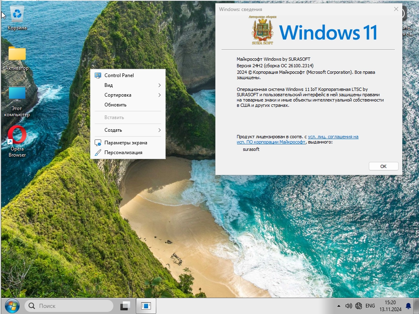
Task: Switch the ENG input language indicator
Action: click(x=370, y=306)
